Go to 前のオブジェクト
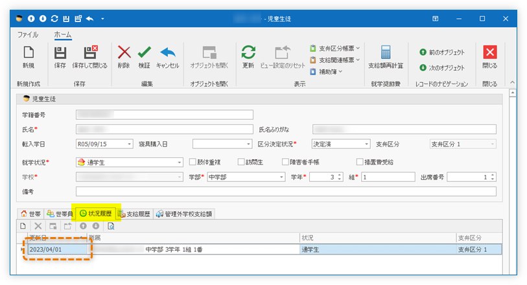 coord(442,52)
